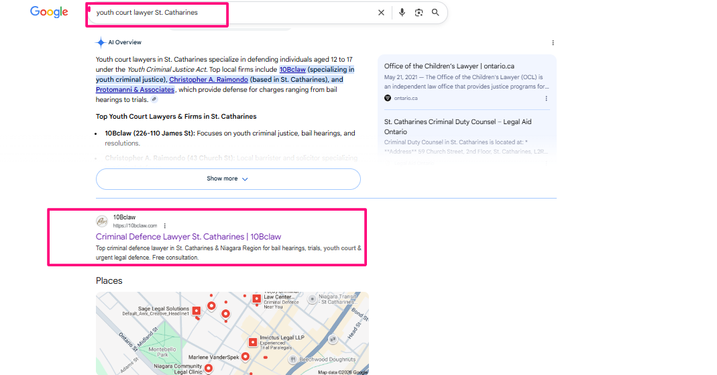Open the Google logo homepage link
The height and width of the screenshot is (375, 717).
click(x=49, y=12)
